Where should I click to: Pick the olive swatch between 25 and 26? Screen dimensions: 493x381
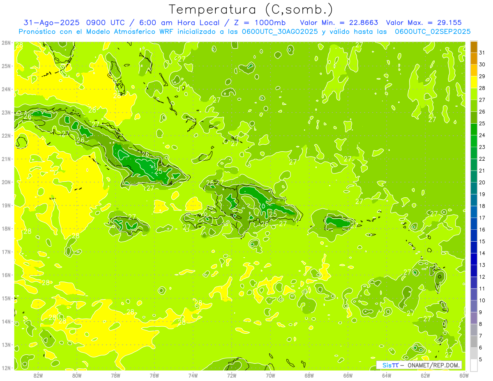click(x=473, y=118)
